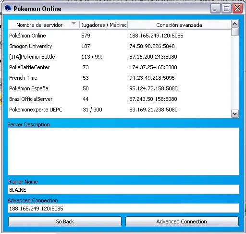
Task: Select the French Time server
Action: coord(119,78)
